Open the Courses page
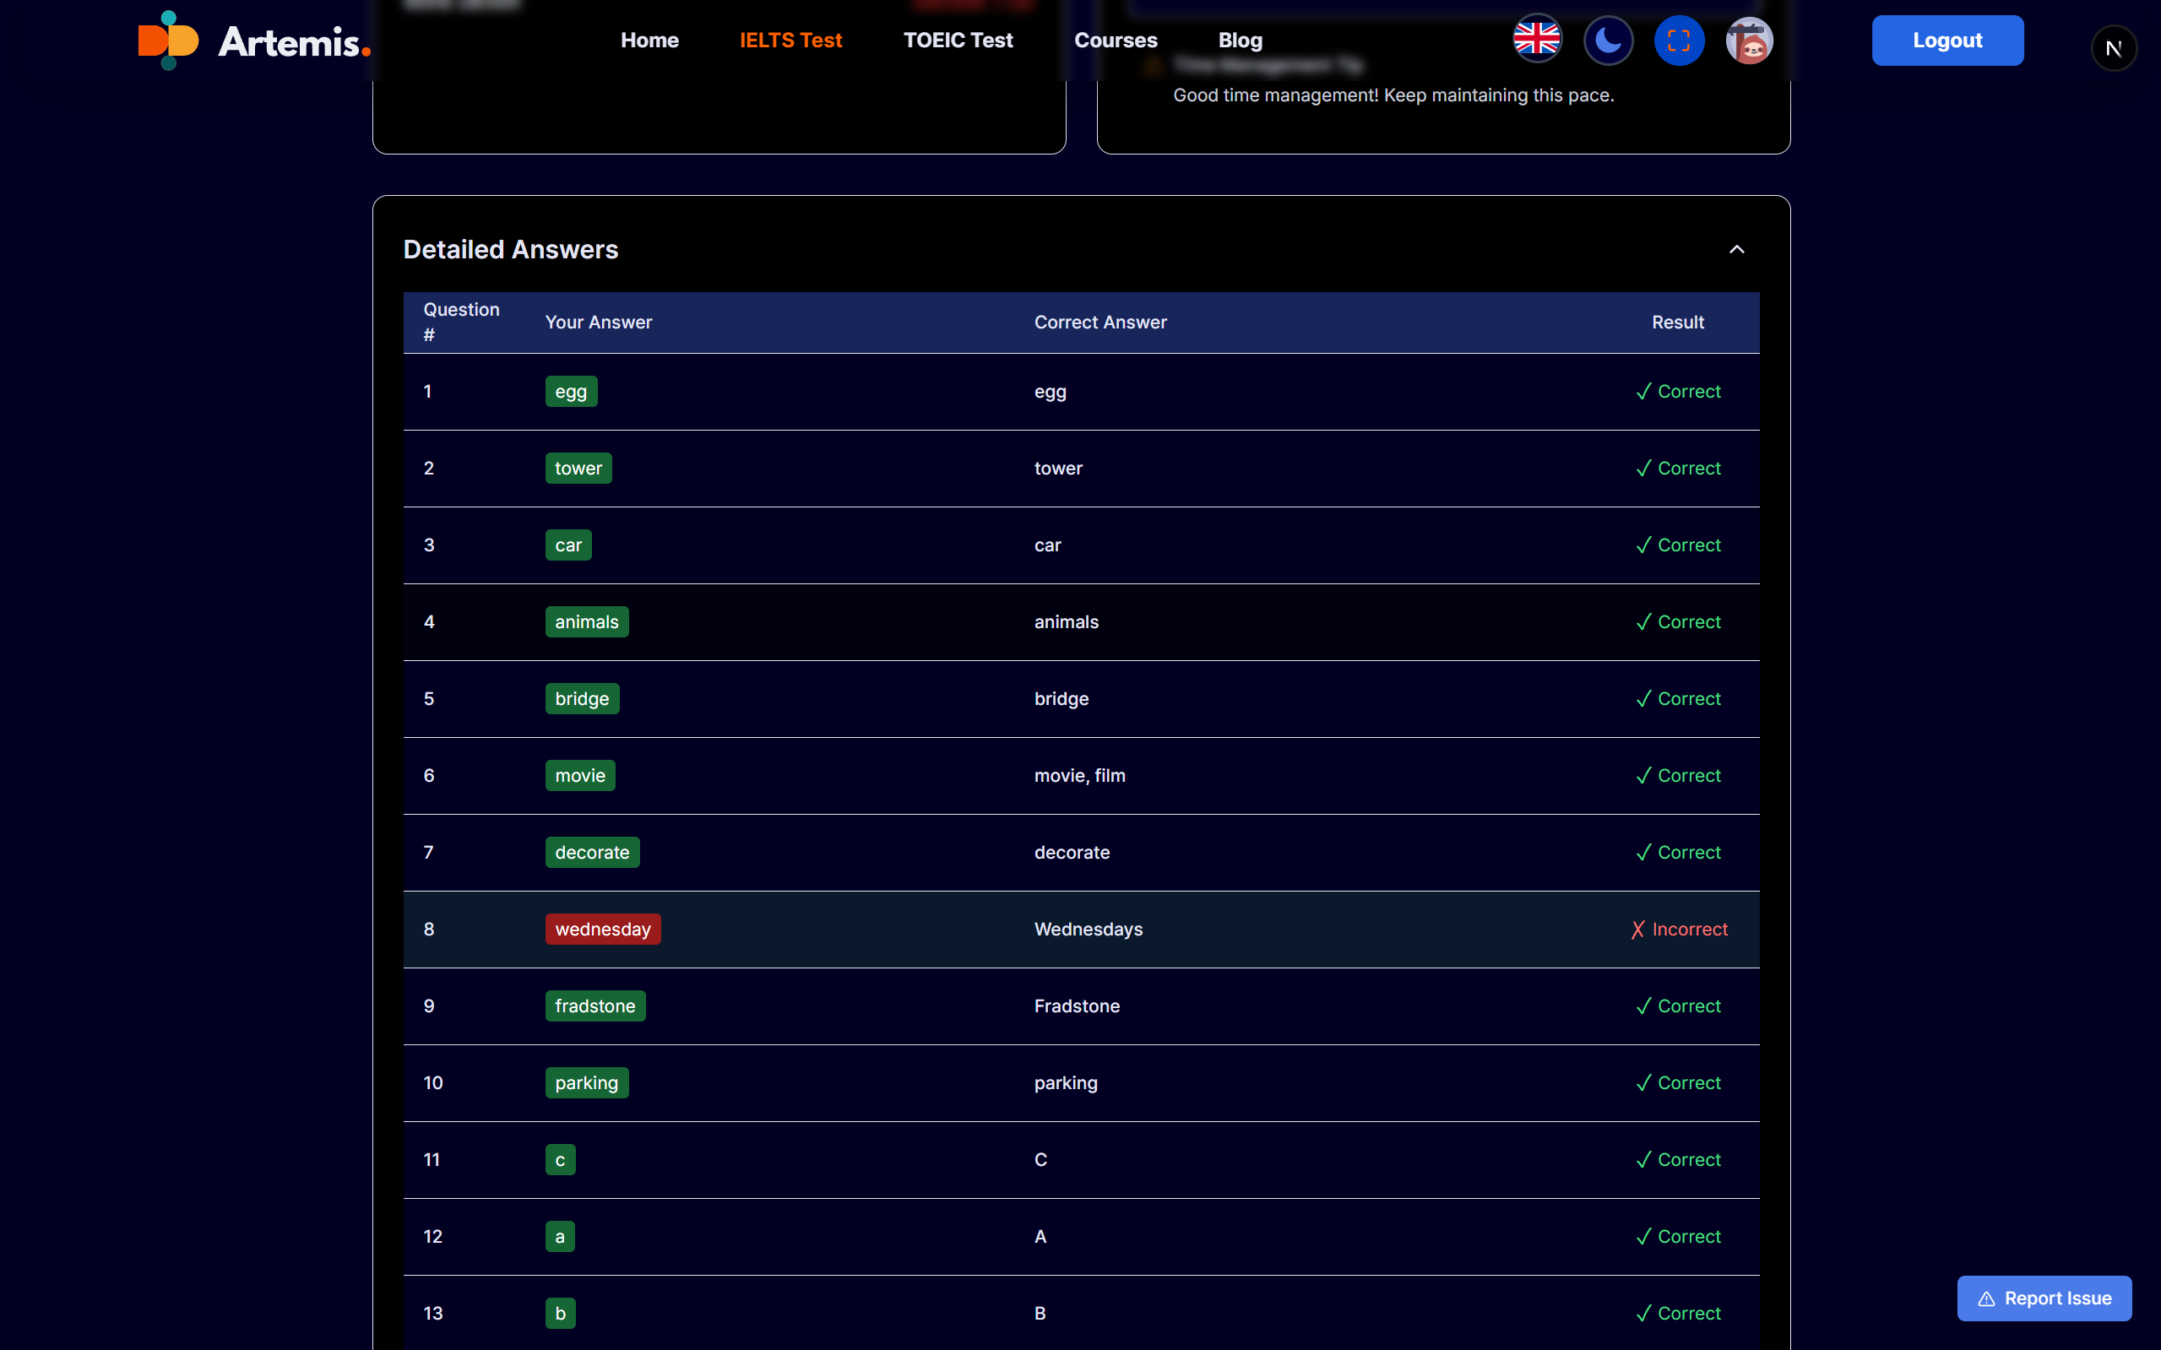 [1116, 41]
